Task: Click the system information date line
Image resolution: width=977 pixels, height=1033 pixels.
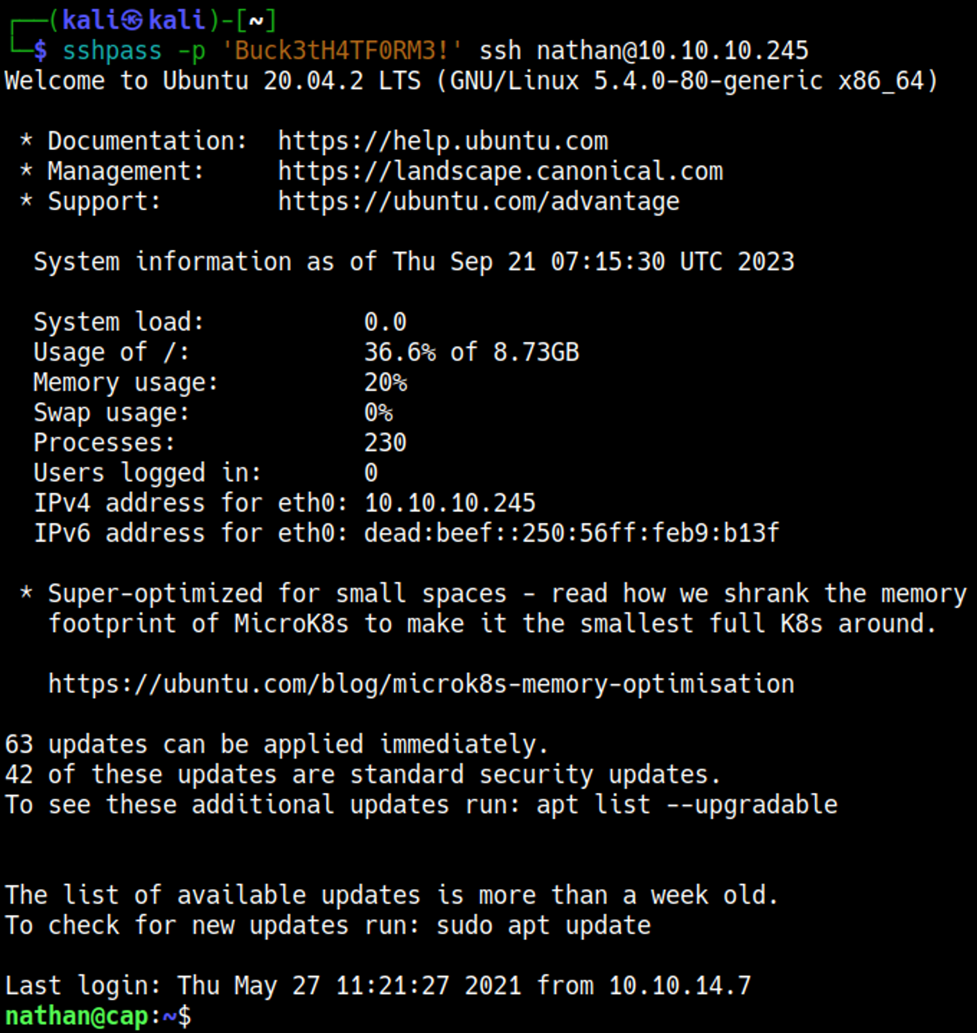Action: [414, 261]
